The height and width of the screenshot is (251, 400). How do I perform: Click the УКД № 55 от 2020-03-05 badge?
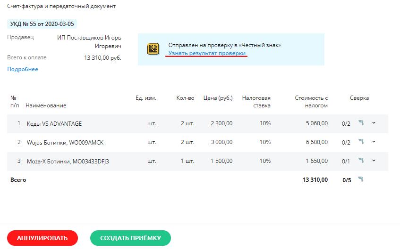pos(42,24)
